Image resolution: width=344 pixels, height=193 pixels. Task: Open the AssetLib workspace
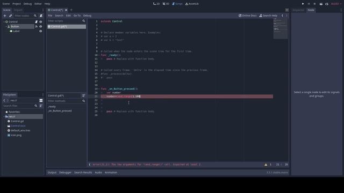coord(192,4)
